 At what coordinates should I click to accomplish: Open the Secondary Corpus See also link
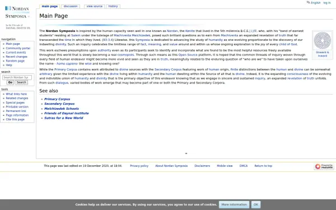(59, 104)
